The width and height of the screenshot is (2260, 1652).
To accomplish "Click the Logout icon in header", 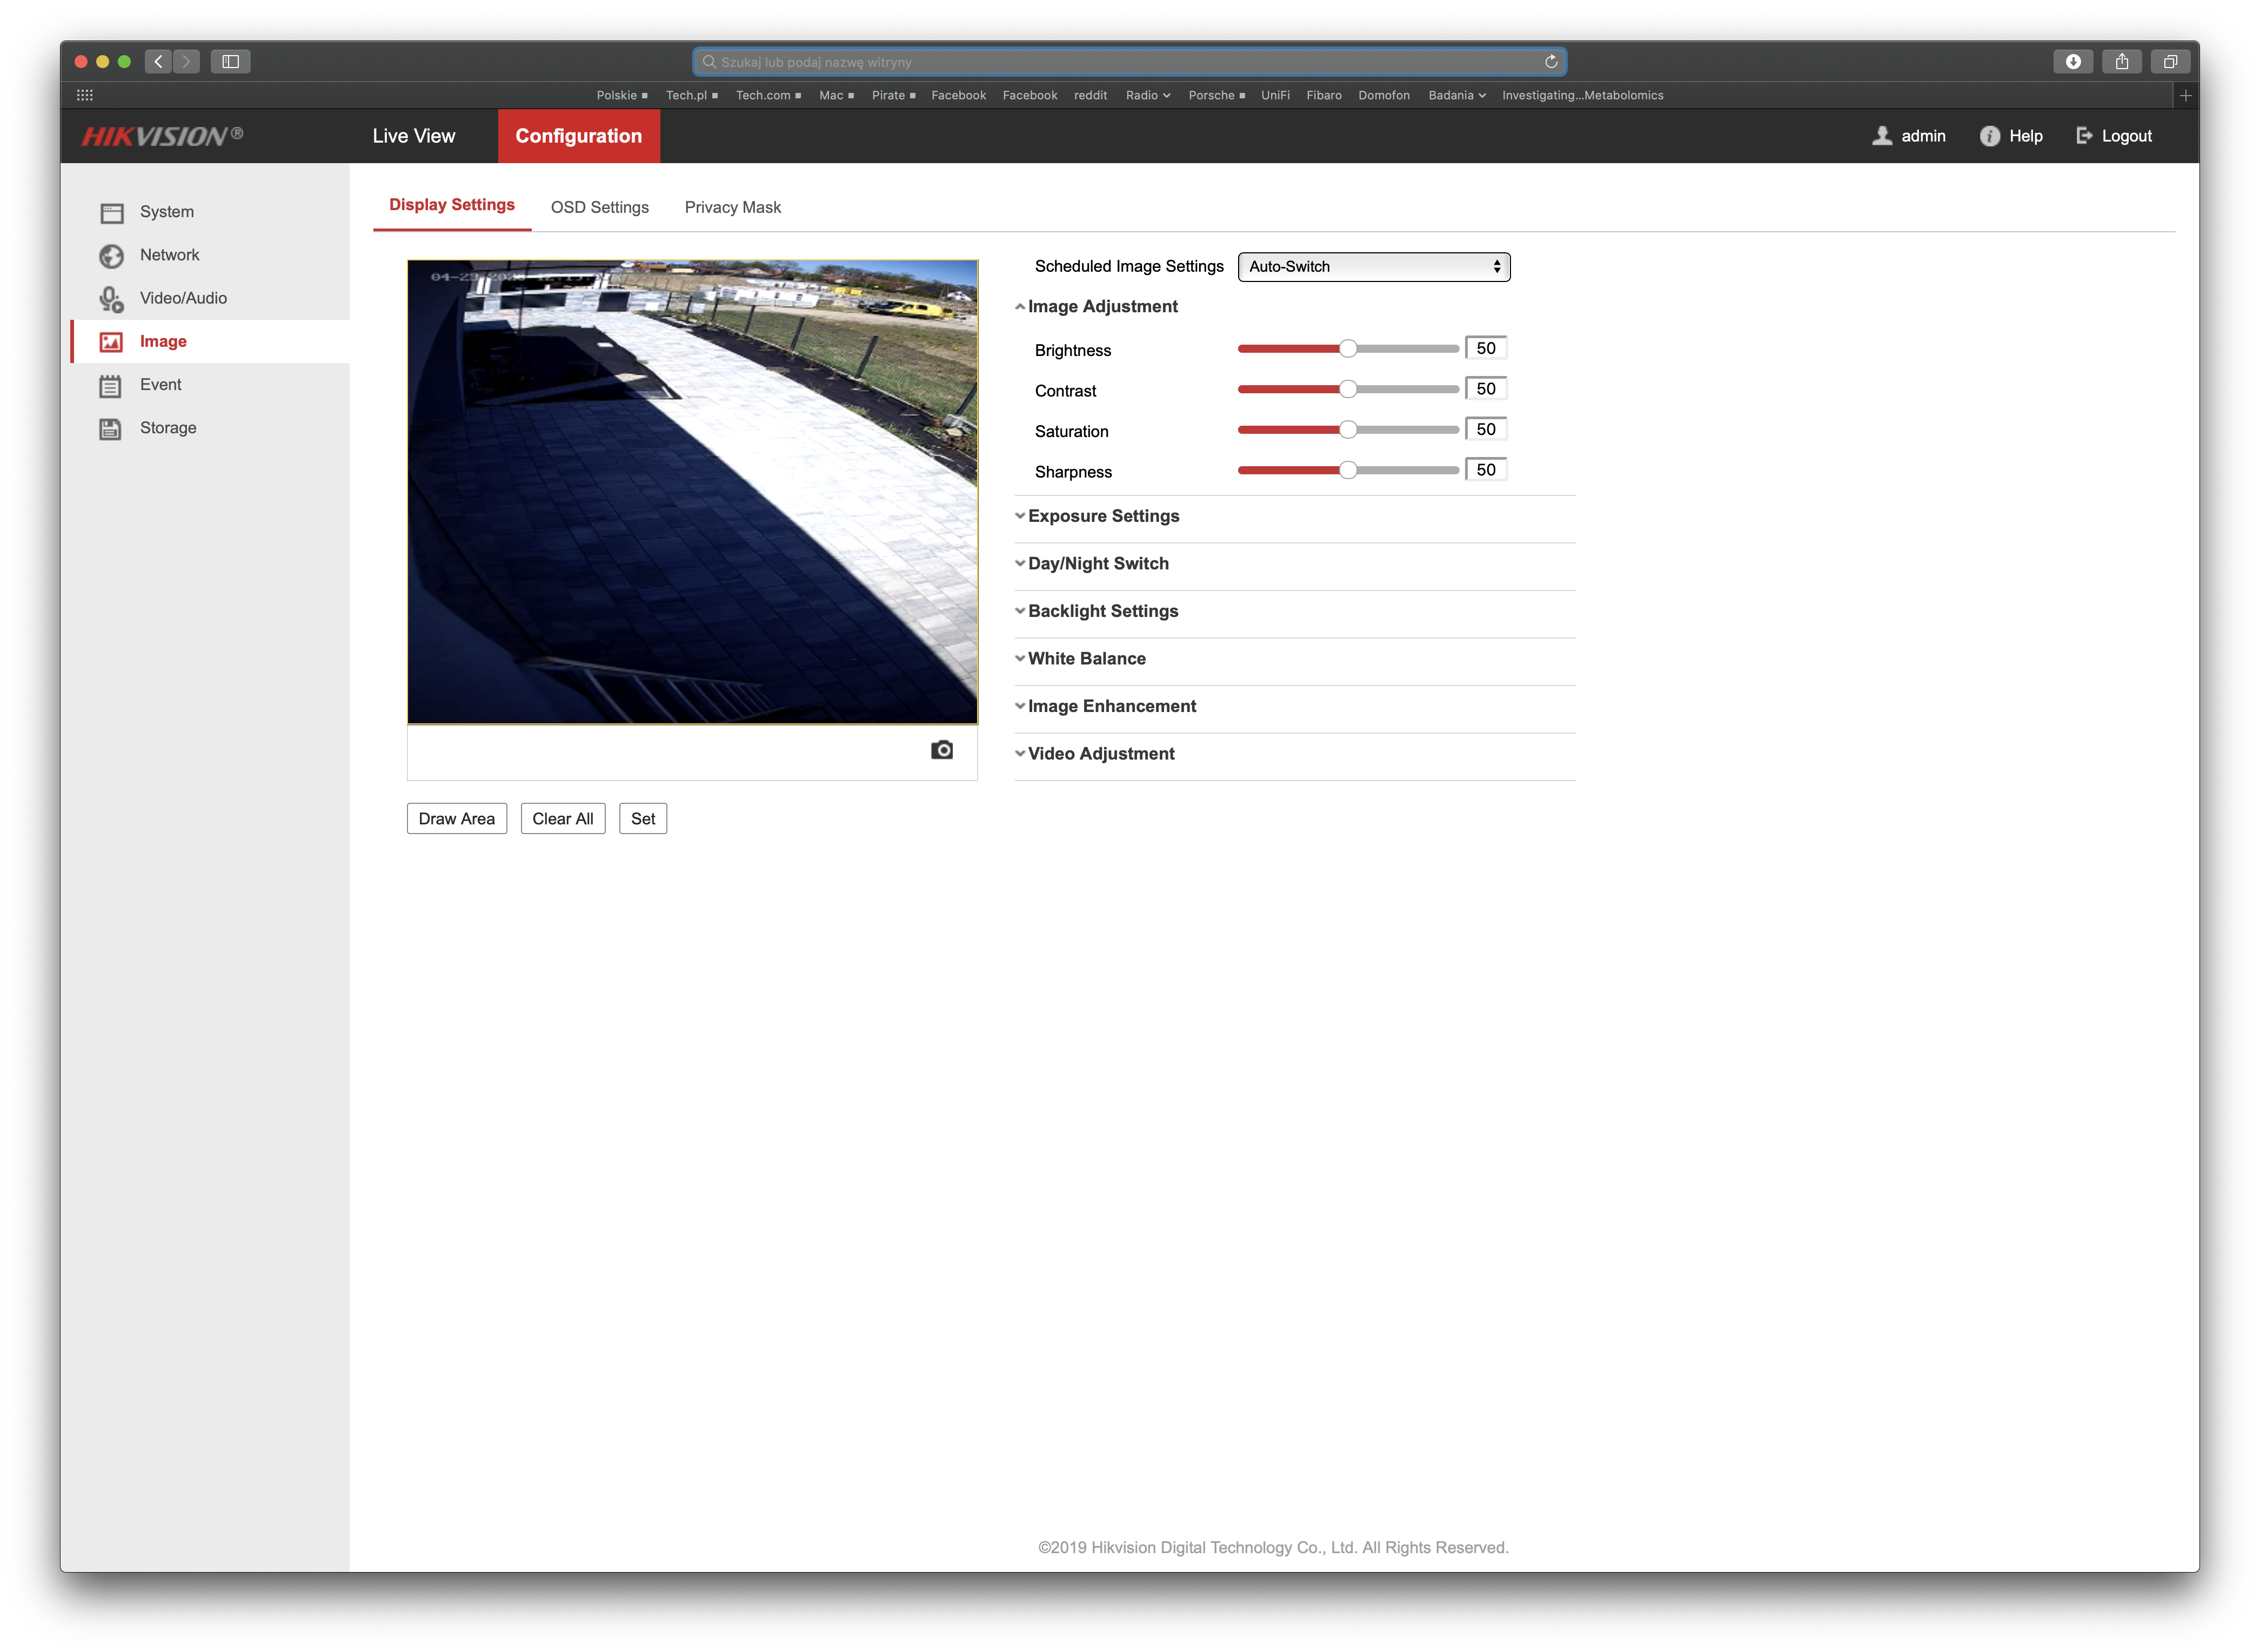I will 2084,136.
